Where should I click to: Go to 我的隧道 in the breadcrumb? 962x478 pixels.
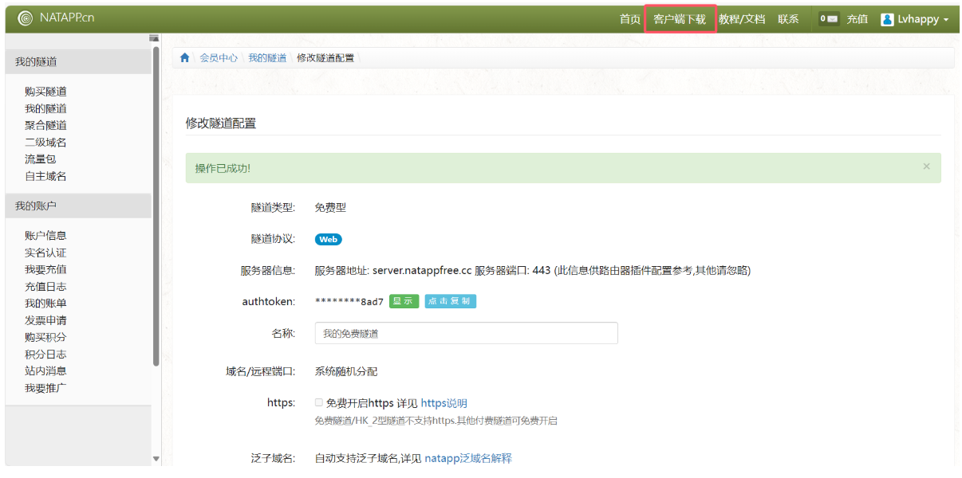coord(267,57)
